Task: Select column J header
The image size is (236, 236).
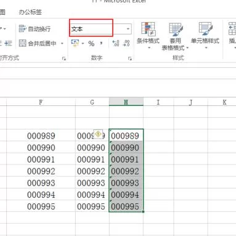Action: coord(191,102)
